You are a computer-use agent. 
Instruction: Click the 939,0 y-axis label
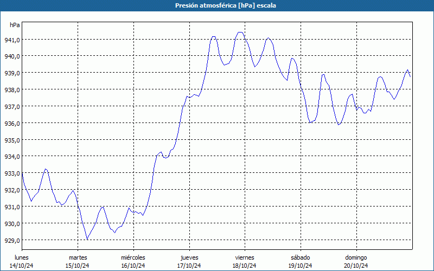12,73
